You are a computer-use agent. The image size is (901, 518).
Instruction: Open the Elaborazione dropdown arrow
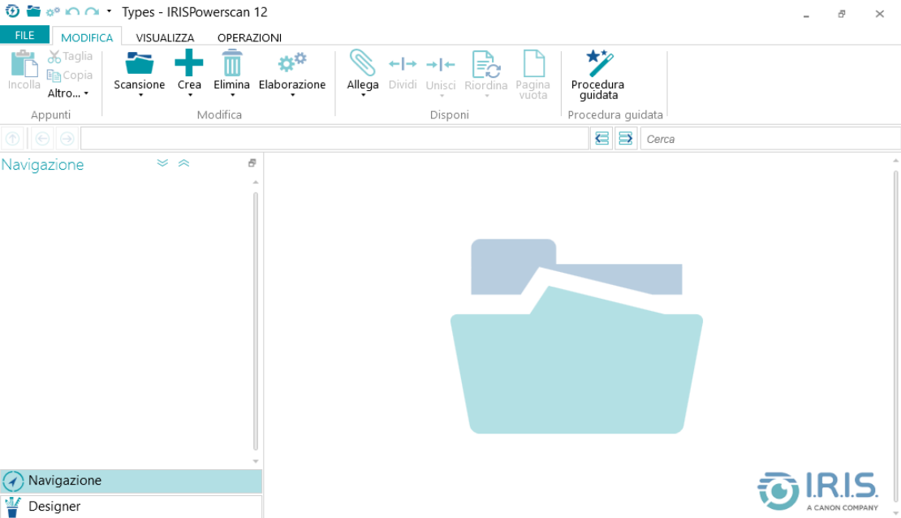click(293, 96)
